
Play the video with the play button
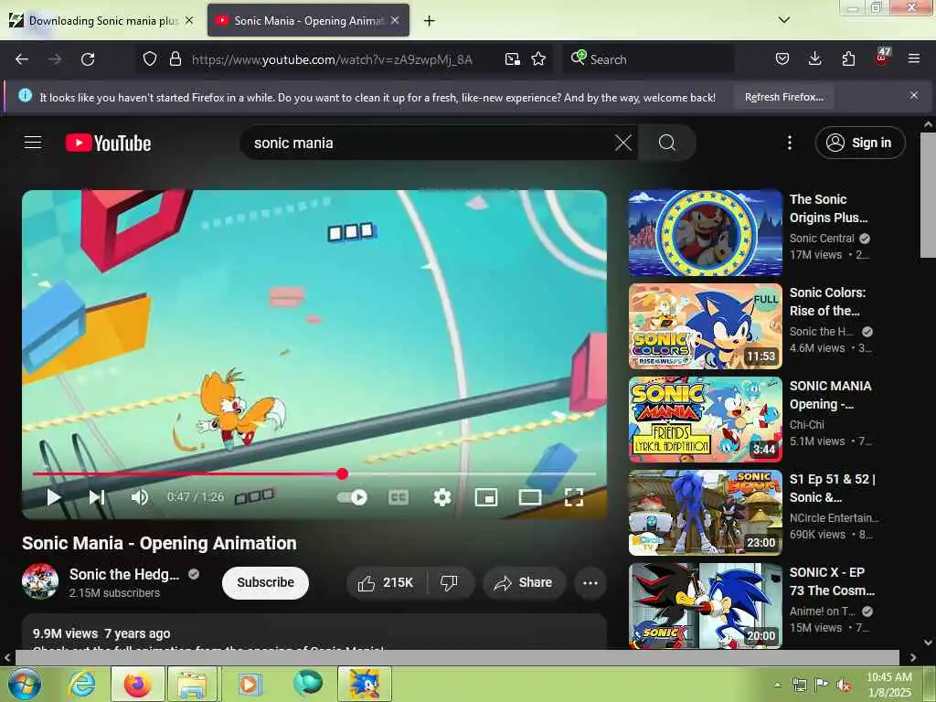tap(54, 496)
